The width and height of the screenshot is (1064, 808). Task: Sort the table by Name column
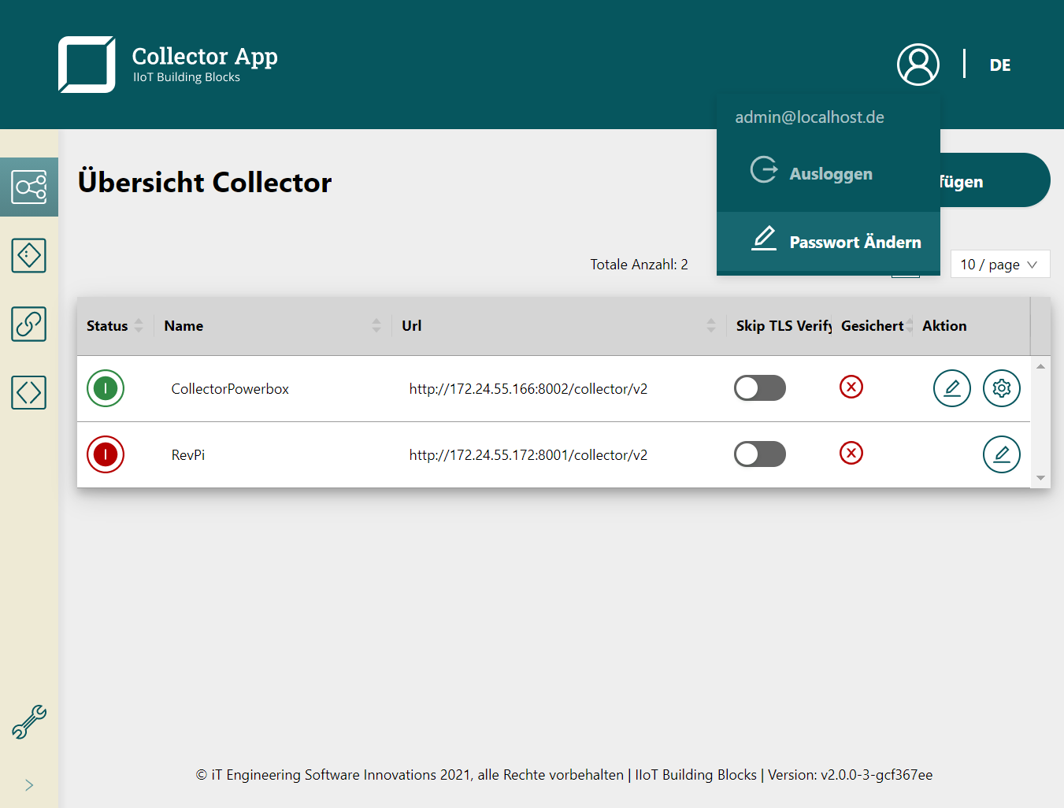click(x=184, y=326)
